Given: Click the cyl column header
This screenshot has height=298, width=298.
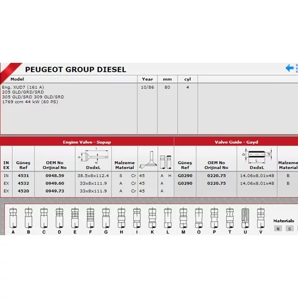Looking at the screenshot, I should (x=187, y=79).
